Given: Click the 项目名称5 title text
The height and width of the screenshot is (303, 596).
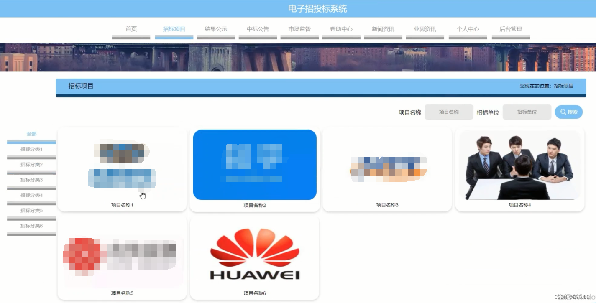Looking at the screenshot, I should tap(122, 293).
